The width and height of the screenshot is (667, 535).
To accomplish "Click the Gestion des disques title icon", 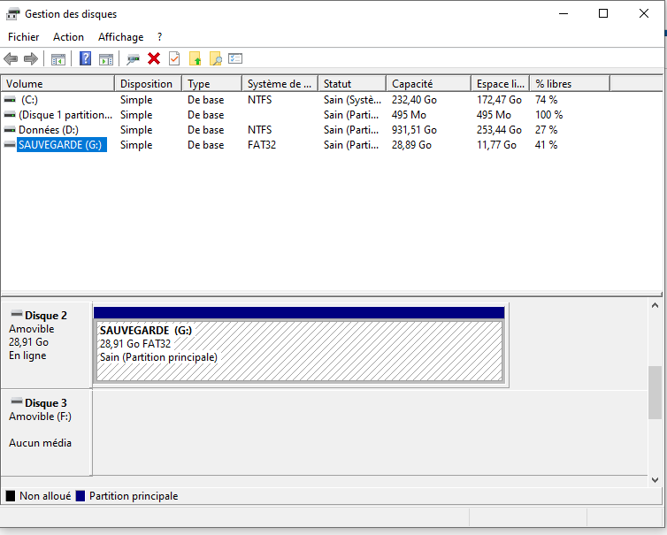I will 12,14.
